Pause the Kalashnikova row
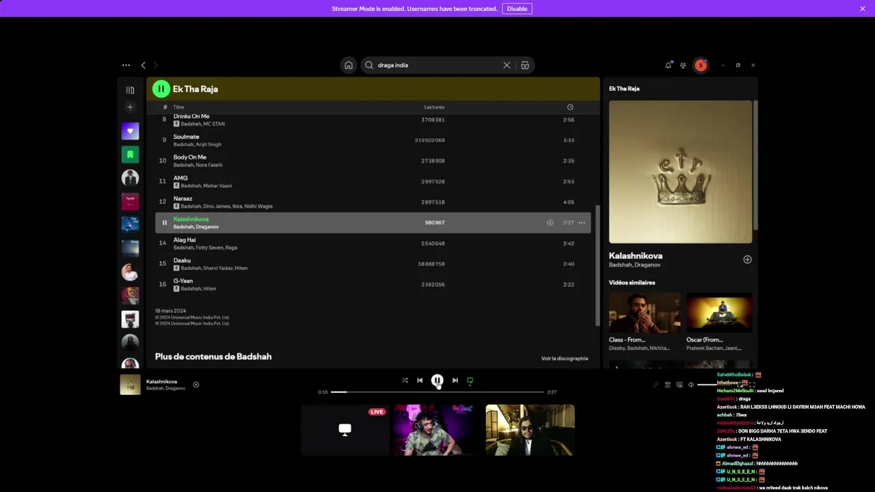Screen dimensions: 875x492 (x=164, y=223)
